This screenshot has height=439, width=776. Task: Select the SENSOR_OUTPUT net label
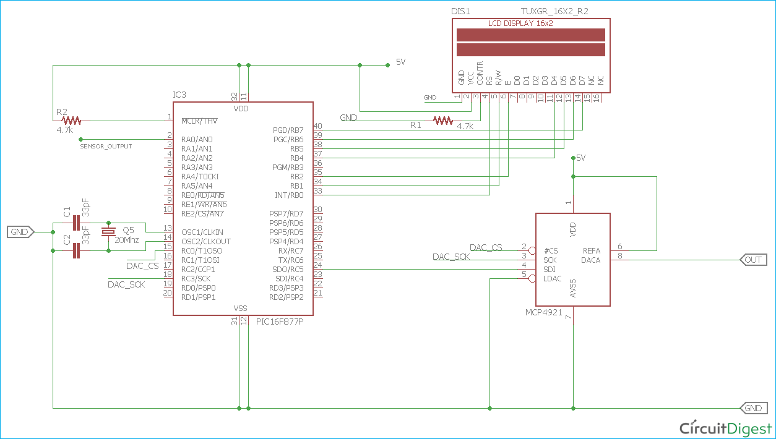106,147
